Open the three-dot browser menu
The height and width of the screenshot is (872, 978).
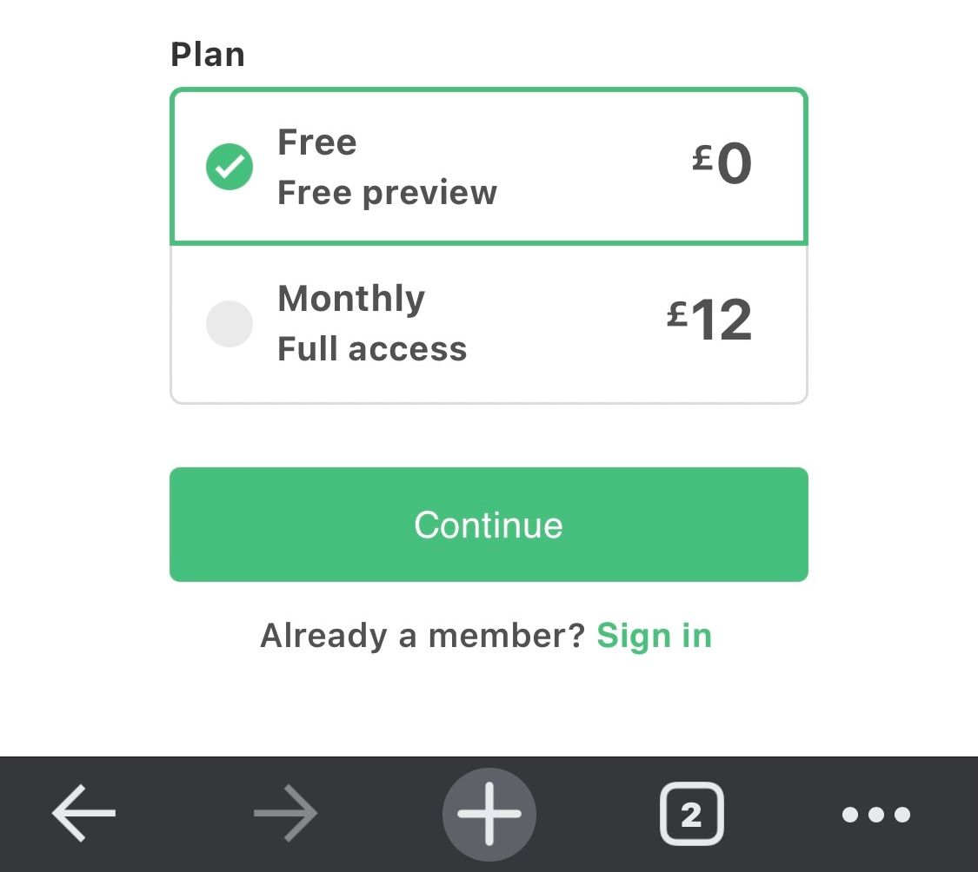coord(876,814)
